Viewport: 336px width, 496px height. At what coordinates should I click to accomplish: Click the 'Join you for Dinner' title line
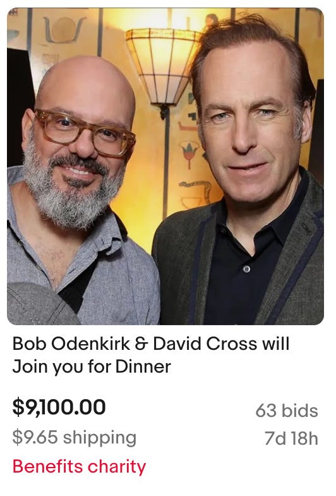(92, 367)
